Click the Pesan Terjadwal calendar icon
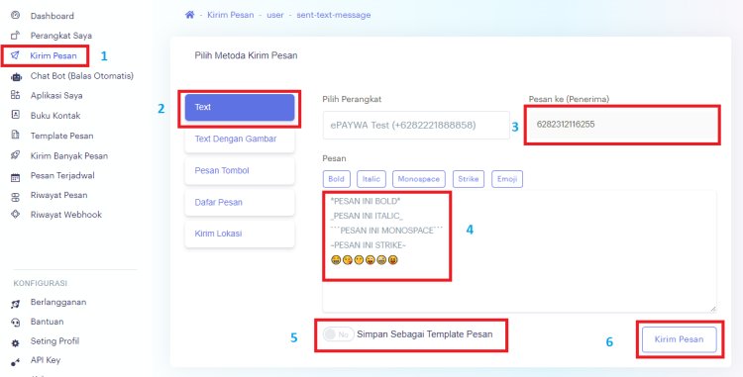The height and width of the screenshot is (377, 743). coord(15,177)
